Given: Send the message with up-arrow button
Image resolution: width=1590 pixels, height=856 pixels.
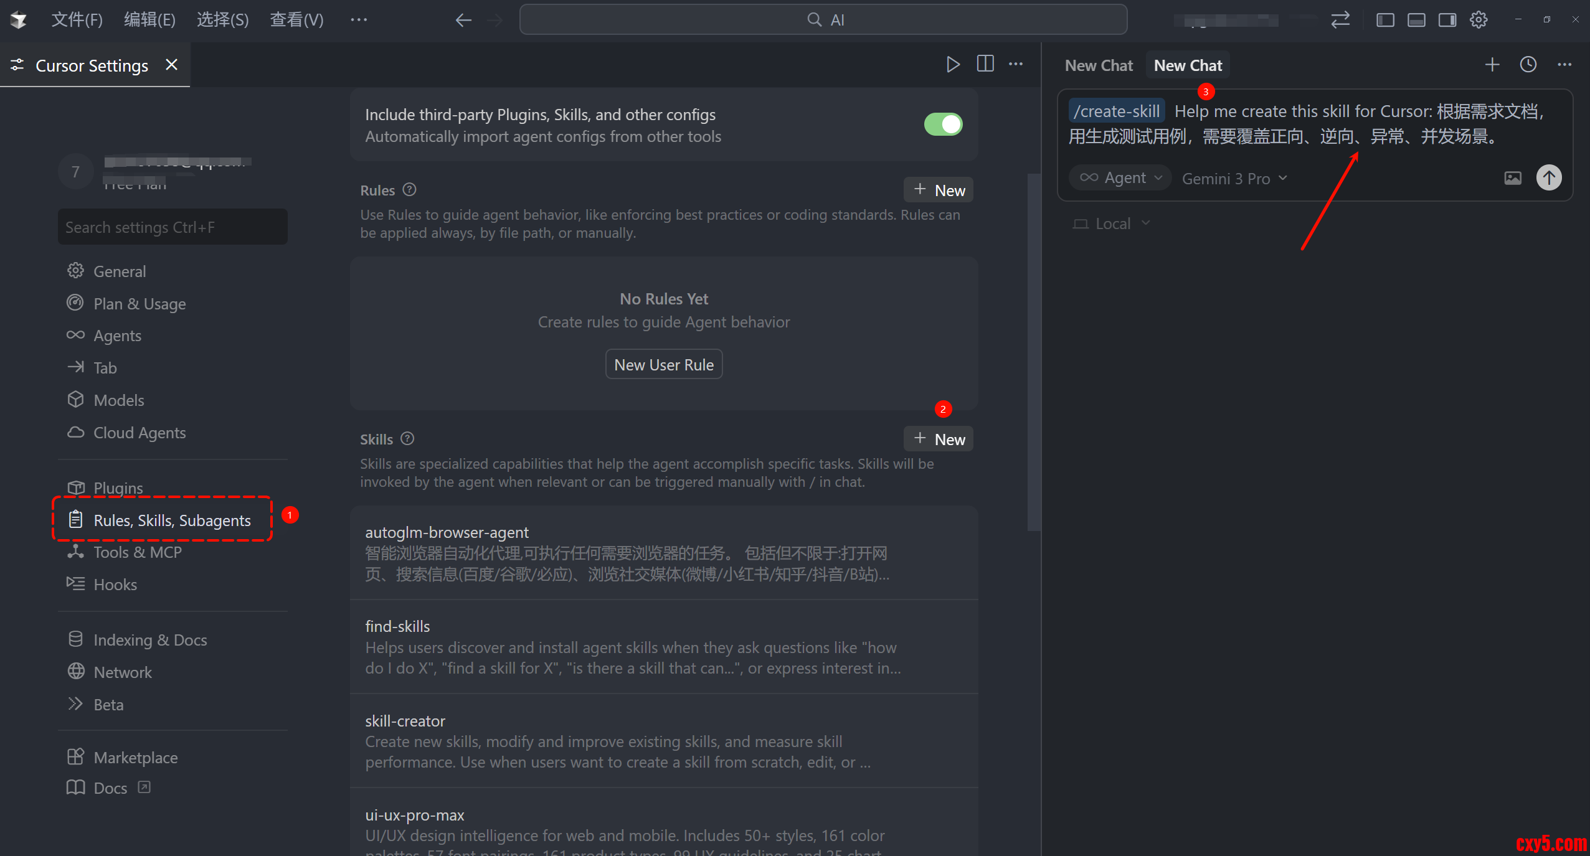Looking at the screenshot, I should pos(1548,178).
